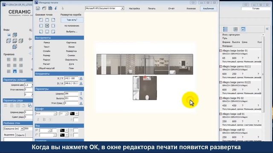Select the Текст tool
This screenshot has width=273, height=153.
(46, 47)
